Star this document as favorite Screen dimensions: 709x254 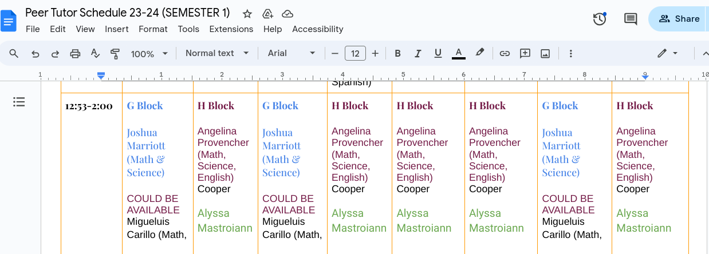tap(247, 14)
